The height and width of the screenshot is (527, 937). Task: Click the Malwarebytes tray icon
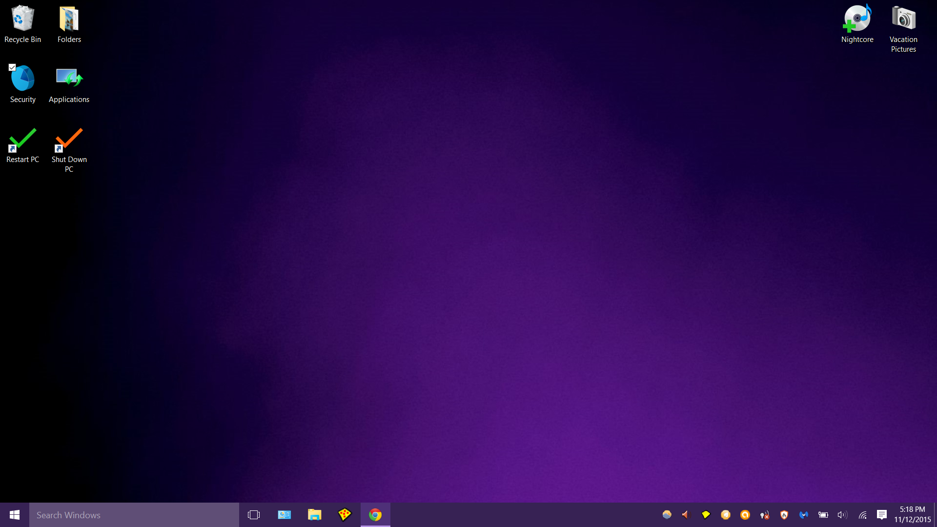pyautogui.click(x=803, y=515)
